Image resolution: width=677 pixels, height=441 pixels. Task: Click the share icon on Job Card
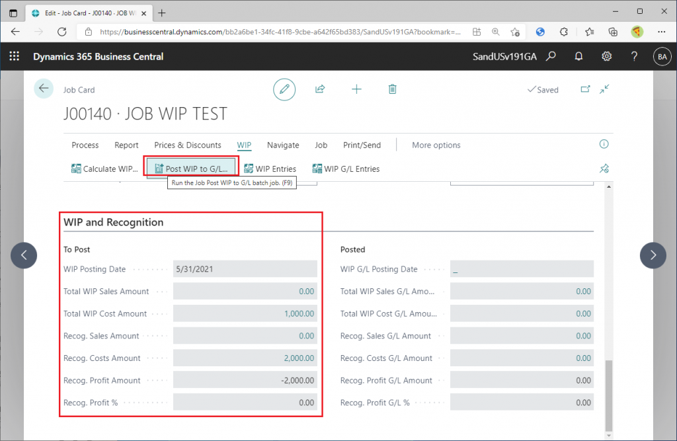pyautogui.click(x=320, y=89)
